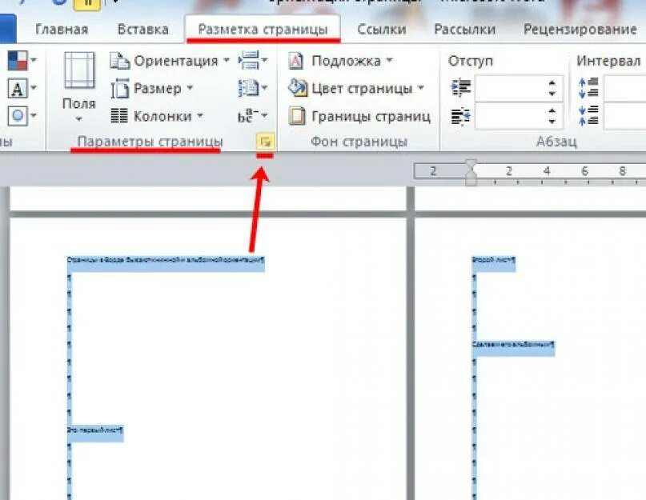Switch to the Вставка ribbon tab
The width and height of the screenshot is (646, 500).
[144, 29]
